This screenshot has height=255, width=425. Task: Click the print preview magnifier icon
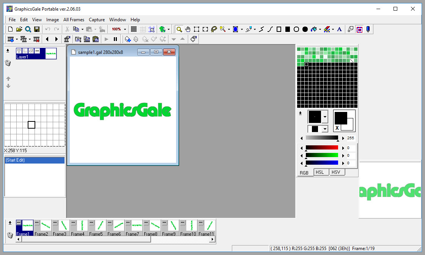click(28, 29)
